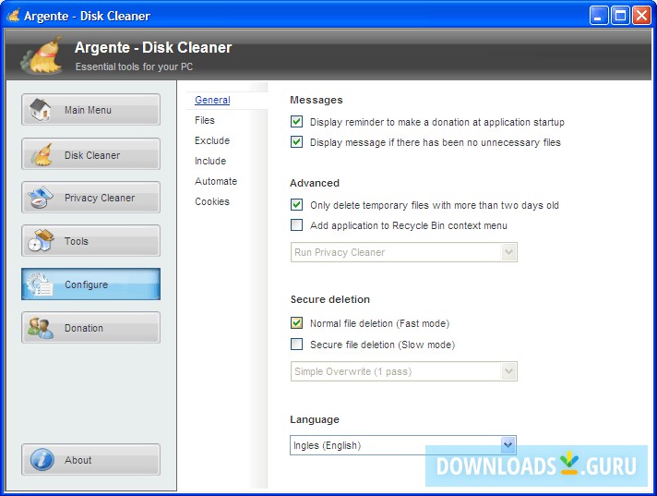This screenshot has width=657, height=496.
Task: Click the broom logo in the header banner
Action: tap(42, 54)
